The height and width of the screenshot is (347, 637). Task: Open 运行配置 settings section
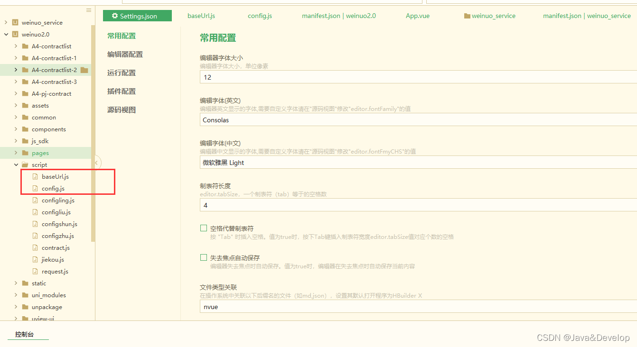122,73
